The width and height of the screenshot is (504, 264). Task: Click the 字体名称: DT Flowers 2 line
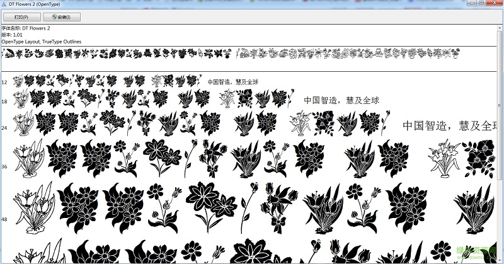coord(26,28)
